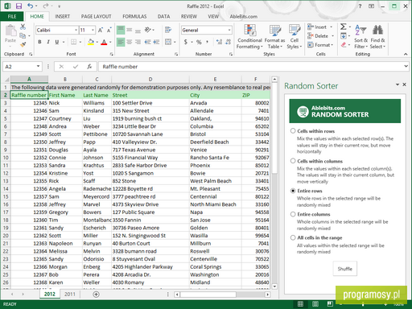Enable Wrap Text in Alignment group
412x309 pixels.
(x=168, y=30)
